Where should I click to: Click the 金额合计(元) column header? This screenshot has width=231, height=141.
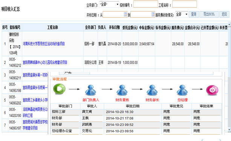[x=193, y=27]
